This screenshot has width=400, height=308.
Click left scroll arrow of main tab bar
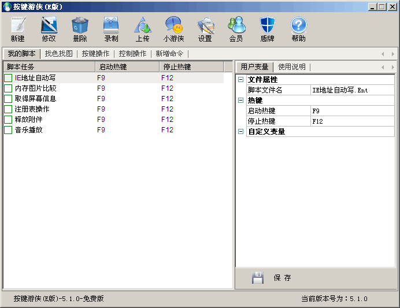(x=383, y=54)
